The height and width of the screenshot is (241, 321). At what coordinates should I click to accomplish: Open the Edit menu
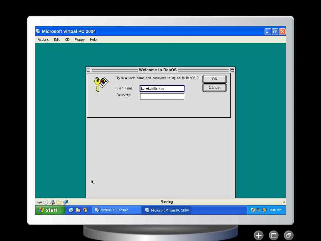tap(57, 40)
